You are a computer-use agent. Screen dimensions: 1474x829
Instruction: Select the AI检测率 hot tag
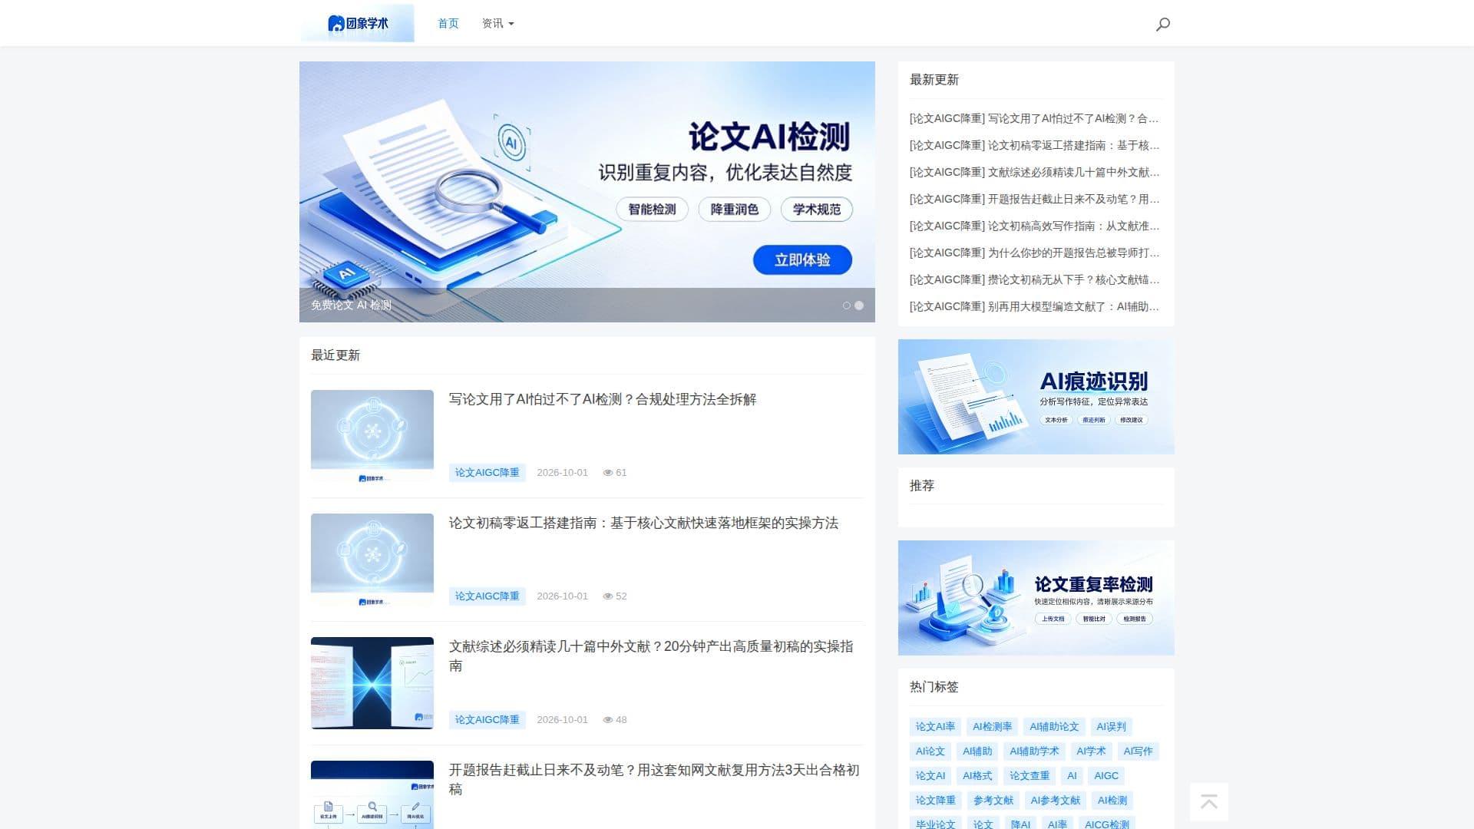pos(993,727)
